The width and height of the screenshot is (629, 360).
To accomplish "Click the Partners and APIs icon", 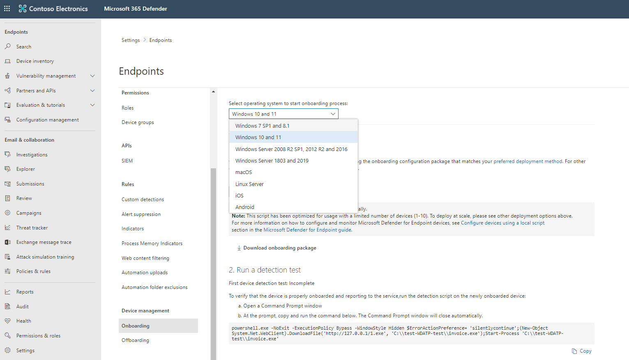I will [x=7, y=90].
